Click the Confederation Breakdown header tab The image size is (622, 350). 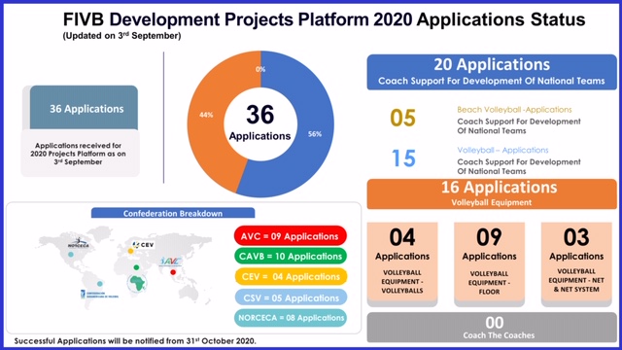[173, 213]
